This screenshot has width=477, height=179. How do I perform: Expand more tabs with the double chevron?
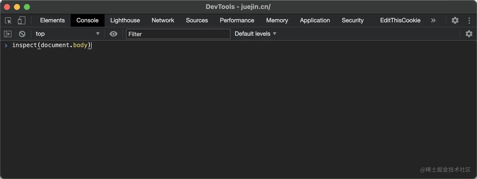[x=433, y=20]
